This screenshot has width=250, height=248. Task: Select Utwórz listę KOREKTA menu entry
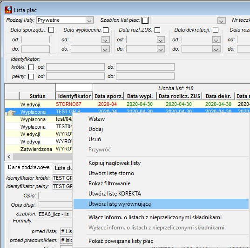161,194
